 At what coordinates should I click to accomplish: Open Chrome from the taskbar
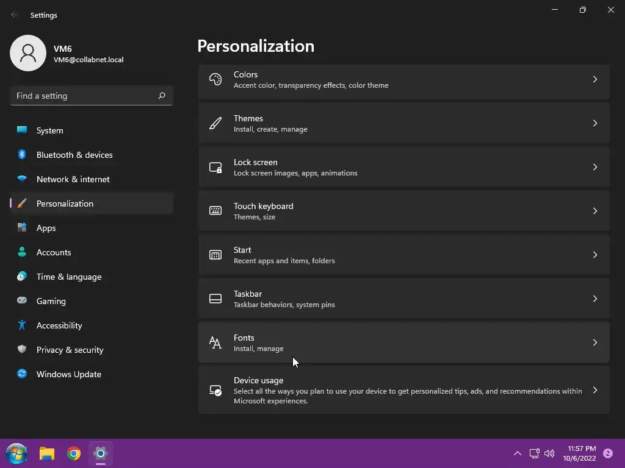(74, 453)
